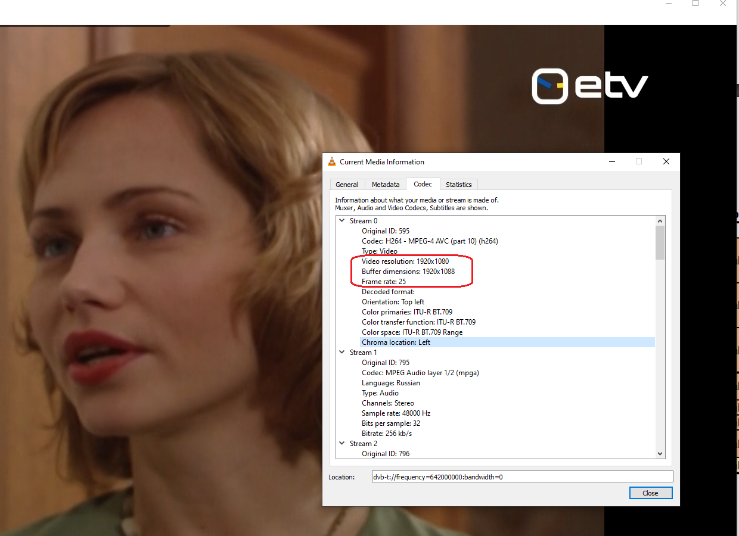Open the Statistics tab
The width and height of the screenshot is (739, 536).
click(x=458, y=185)
